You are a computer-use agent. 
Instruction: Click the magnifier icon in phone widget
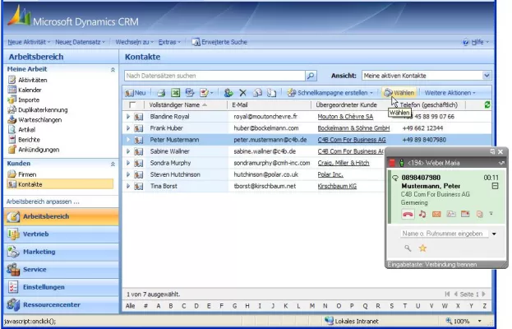pos(408,248)
